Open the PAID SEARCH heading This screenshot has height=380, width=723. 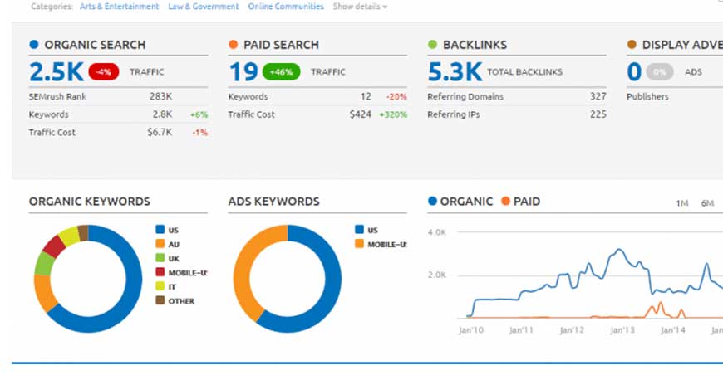281,45
